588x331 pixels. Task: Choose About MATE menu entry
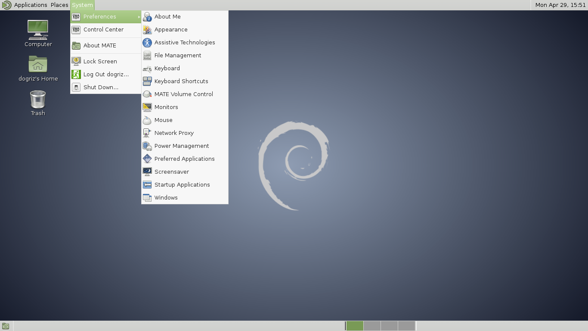[106, 46]
